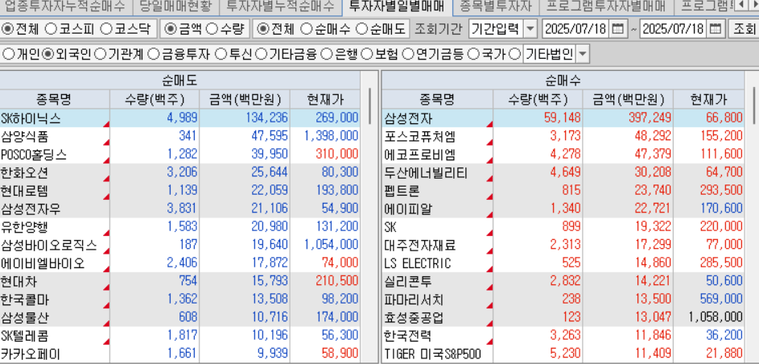Select 실리콘투 stock row
The image size is (759, 364).
click(563, 281)
